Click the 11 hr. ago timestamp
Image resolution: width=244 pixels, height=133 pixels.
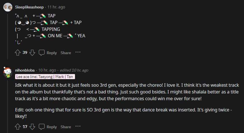tap(56, 7)
